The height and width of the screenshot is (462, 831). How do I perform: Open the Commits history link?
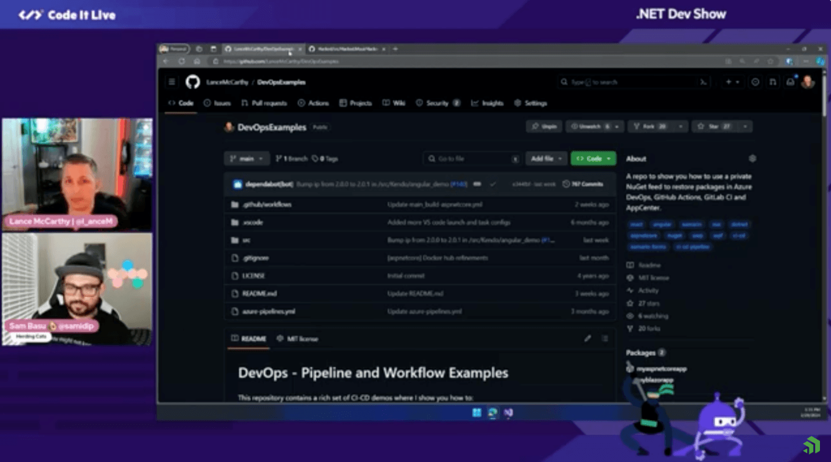(583, 184)
